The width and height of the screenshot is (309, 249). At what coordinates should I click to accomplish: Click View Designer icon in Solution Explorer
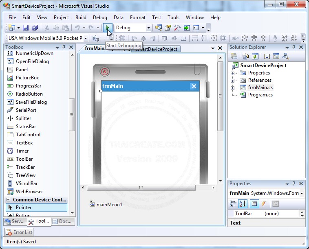(276, 57)
